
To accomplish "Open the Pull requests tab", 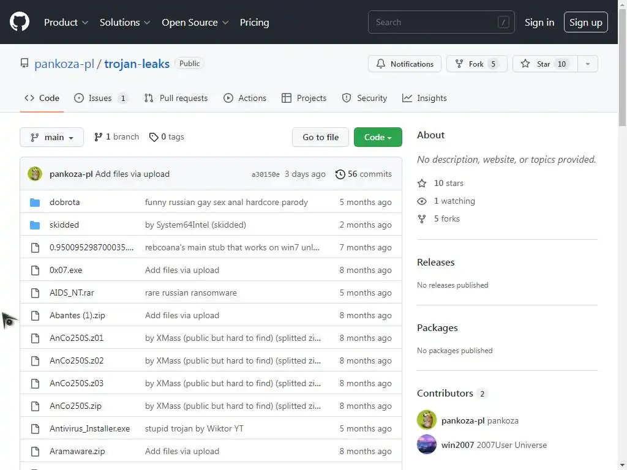I will [x=176, y=98].
